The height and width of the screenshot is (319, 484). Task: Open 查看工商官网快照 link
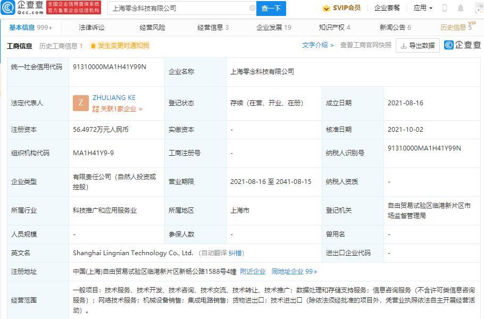point(366,45)
